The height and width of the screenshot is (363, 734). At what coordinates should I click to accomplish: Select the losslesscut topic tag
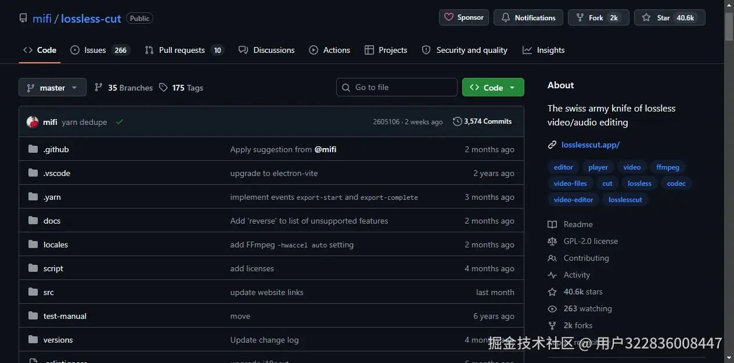click(625, 200)
